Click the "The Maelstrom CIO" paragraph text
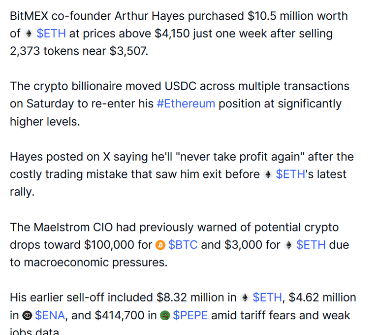This screenshot has height=335, width=378. coord(61,227)
